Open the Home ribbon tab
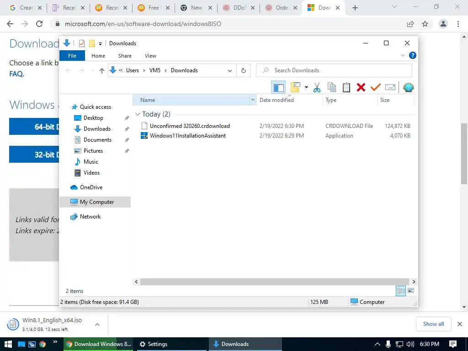 pos(98,56)
